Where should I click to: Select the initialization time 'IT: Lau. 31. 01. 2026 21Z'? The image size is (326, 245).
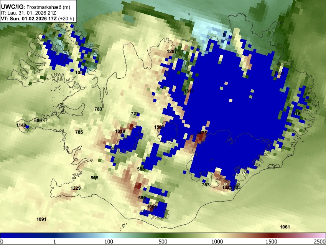click(x=28, y=13)
